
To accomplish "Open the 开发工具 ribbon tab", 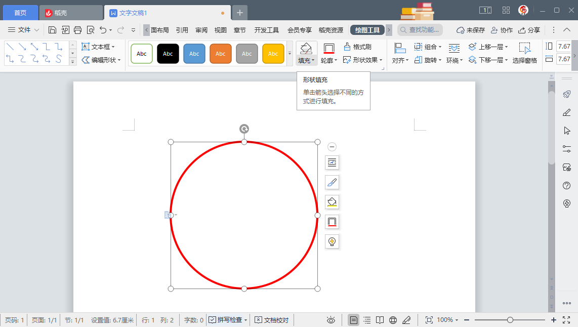I will click(266, 30).
